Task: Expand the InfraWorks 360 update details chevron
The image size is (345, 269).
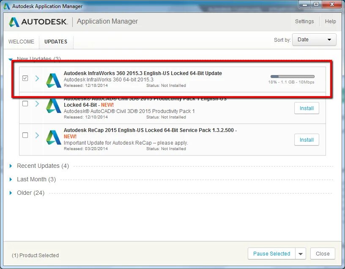Action: 36,78
